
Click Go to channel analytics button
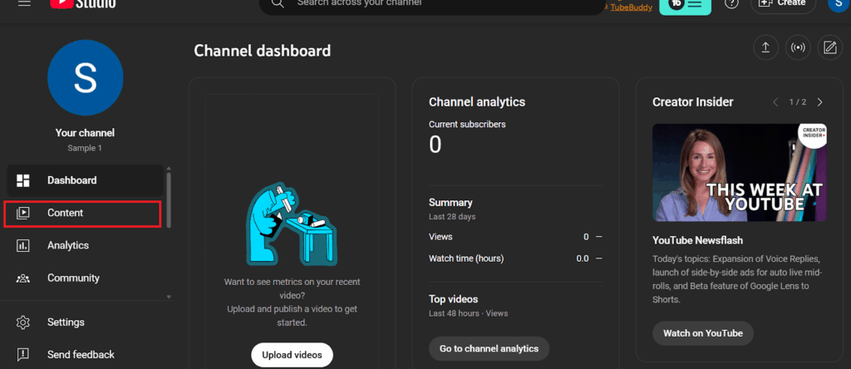(x=489, y=348)
